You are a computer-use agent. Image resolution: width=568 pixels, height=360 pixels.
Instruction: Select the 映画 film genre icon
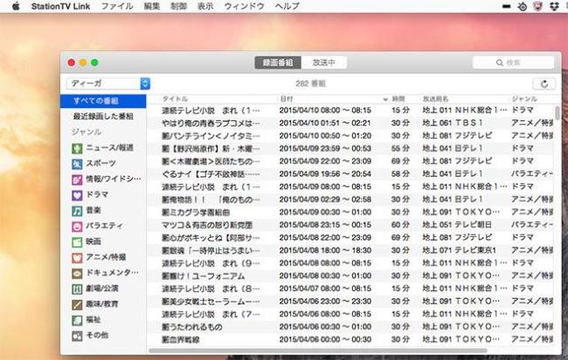point(77,242)
